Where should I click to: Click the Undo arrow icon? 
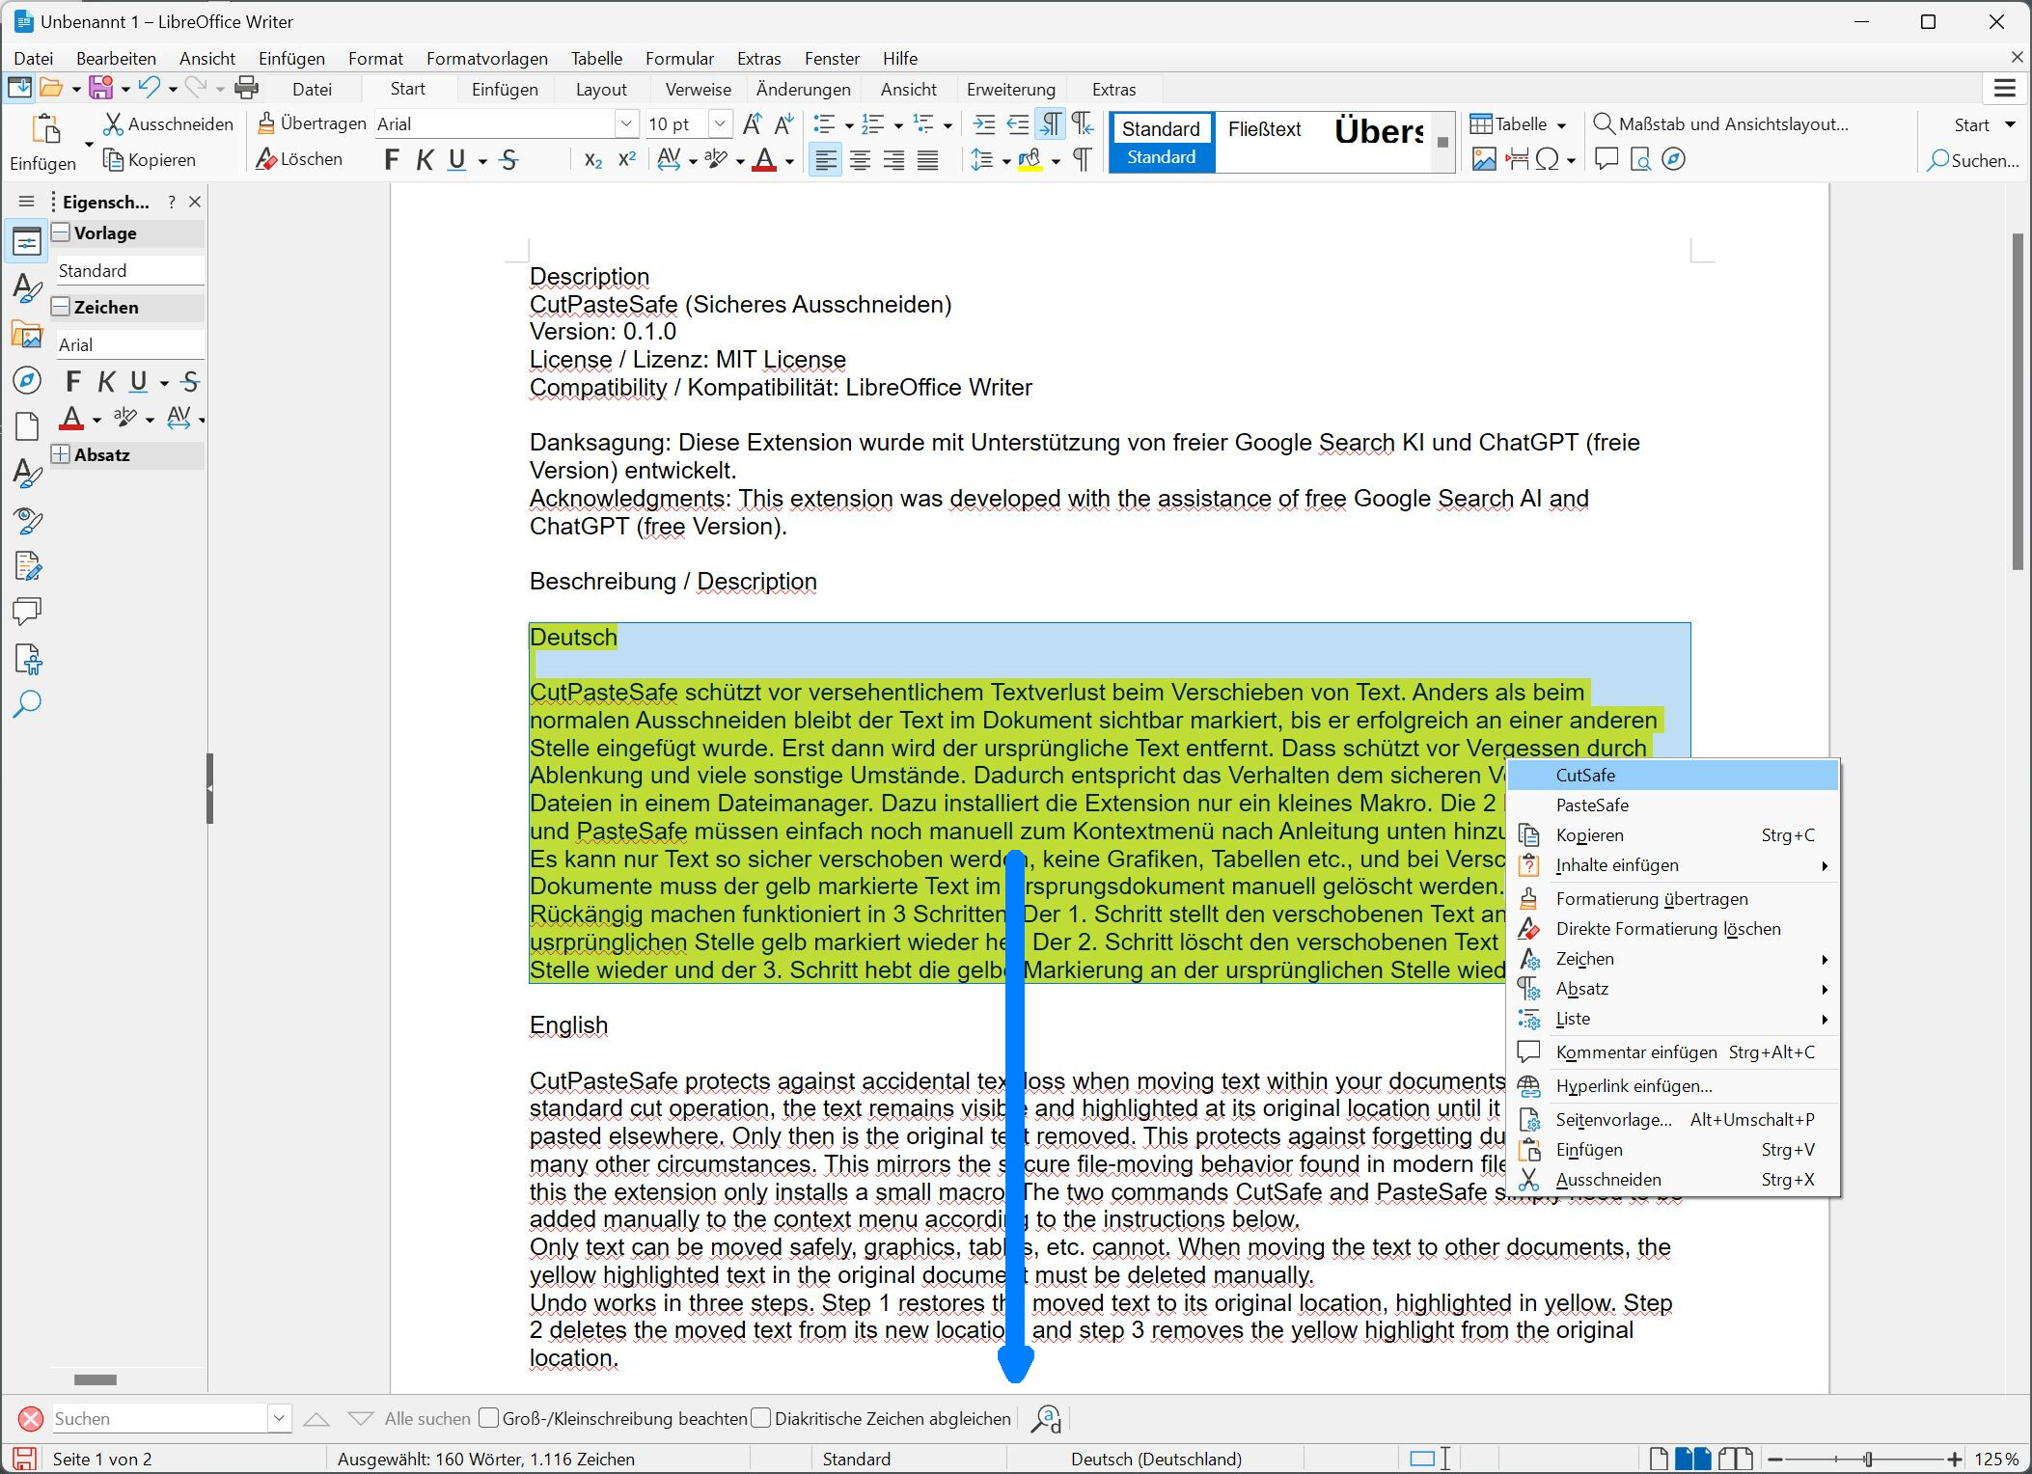click(x=149, y=88)
